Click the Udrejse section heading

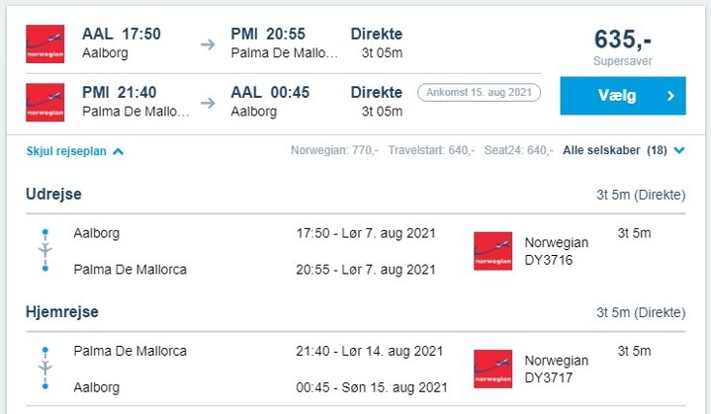pos(53,194)
